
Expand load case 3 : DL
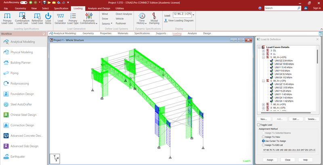pos(263,50)
